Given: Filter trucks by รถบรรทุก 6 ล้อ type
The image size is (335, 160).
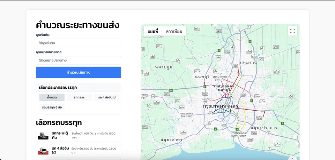Looking at the screenshot, I should [52, 107].
